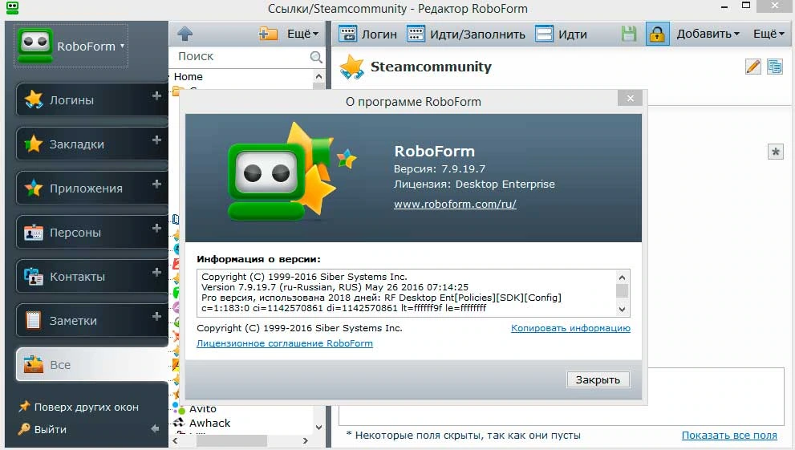
Task: Add new application with Приложения plus
Action: 156,184
